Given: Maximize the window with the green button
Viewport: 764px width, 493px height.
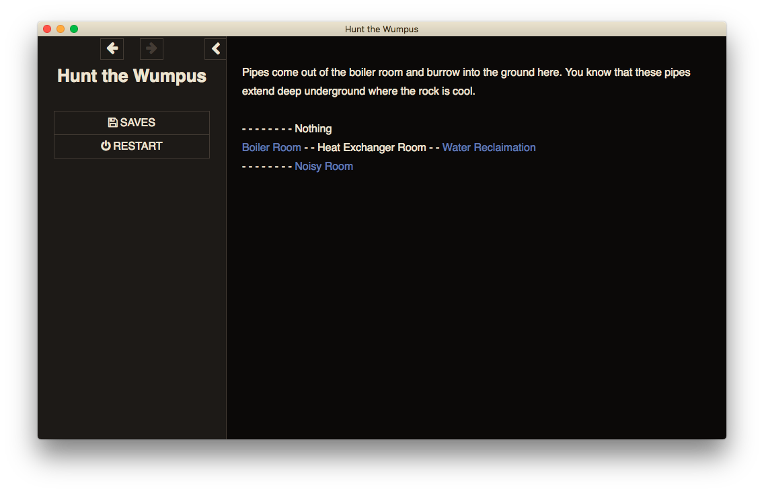Looking at the screenshot, I should click(74, 29).
